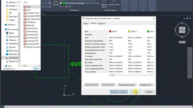Viewport: 193px width, 108px height.
Task: Click 'Сохранить как...' button
Action: (x=146, y=85)
